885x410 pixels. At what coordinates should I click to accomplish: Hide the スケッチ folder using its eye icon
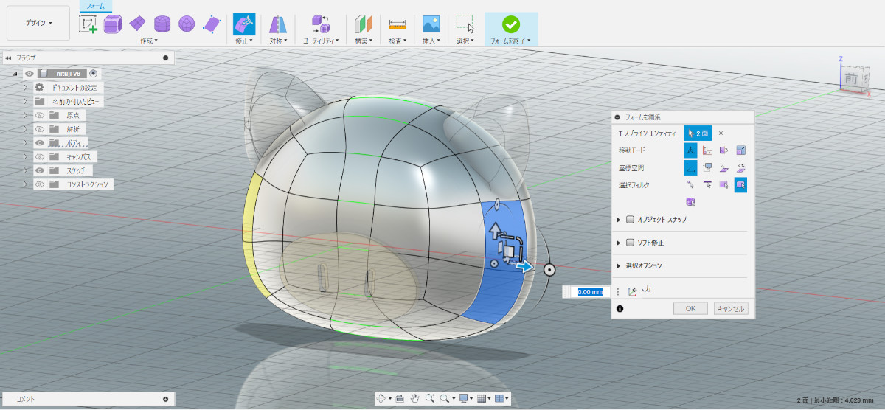(x=40, y=170)
